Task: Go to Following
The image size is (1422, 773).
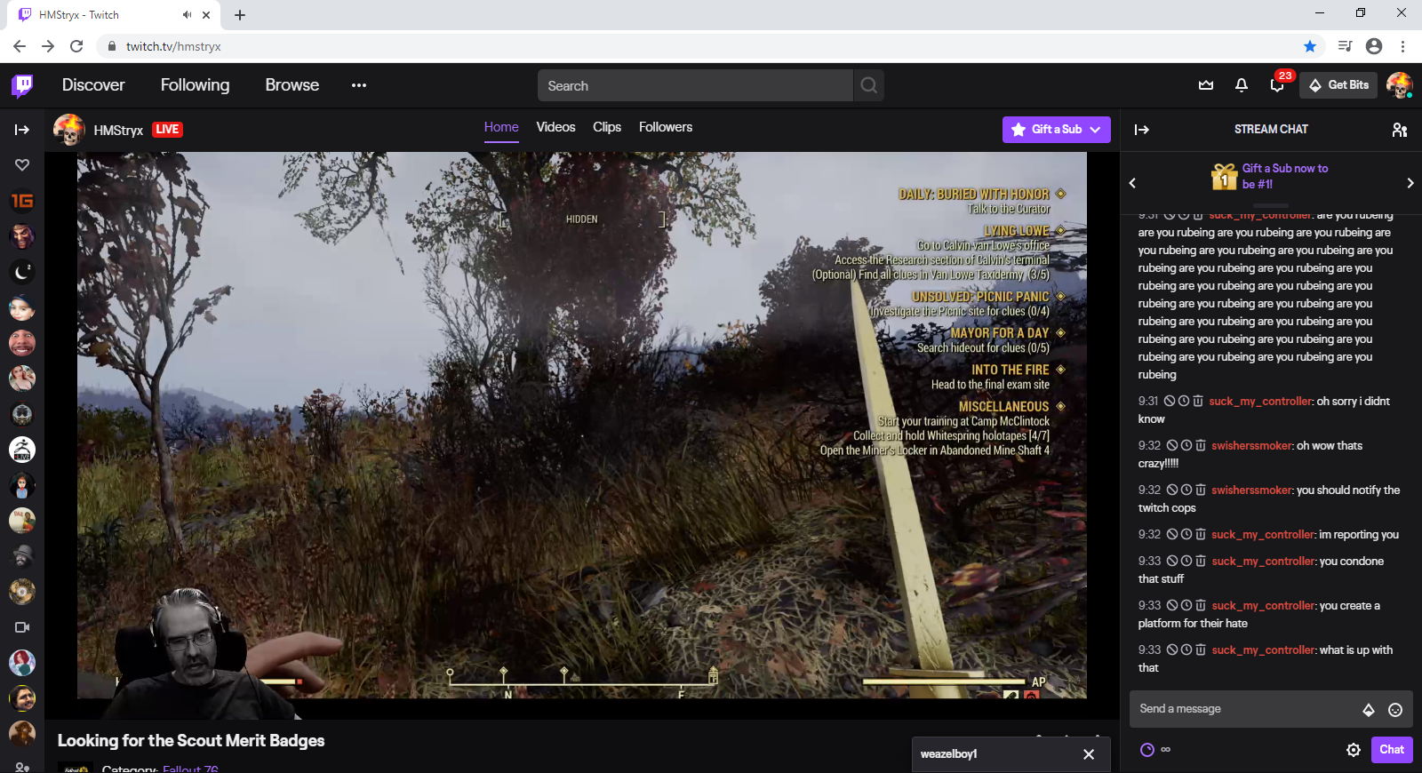Action: (195, 85)
